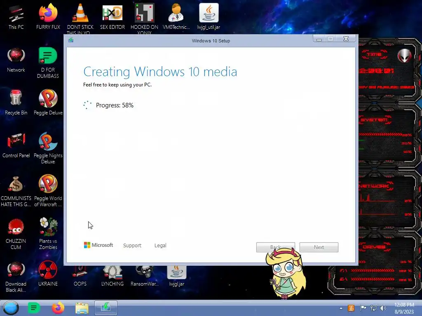Viewport: 422px width, 316px height.
Task: Minimize the Windows 10 Setup window
Action: 319,39
